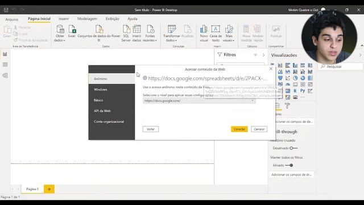
Task: Switch to Data view in left sidebar
Action: pyautogui.click(x=5, y=64)
